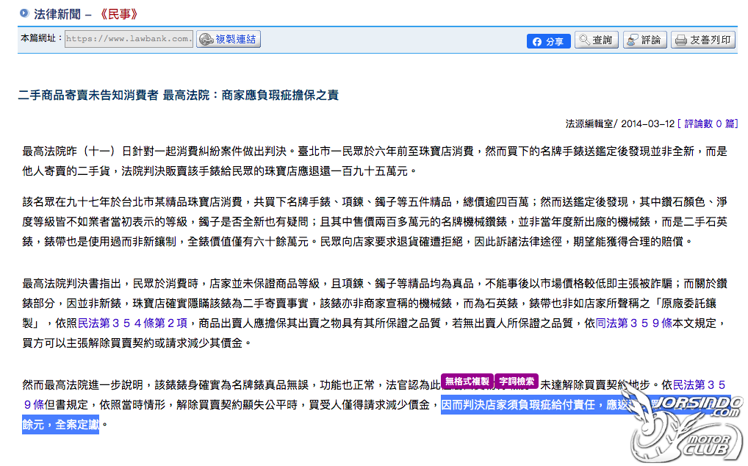Click the 本篇網址 URL input field

pos(129,39)
